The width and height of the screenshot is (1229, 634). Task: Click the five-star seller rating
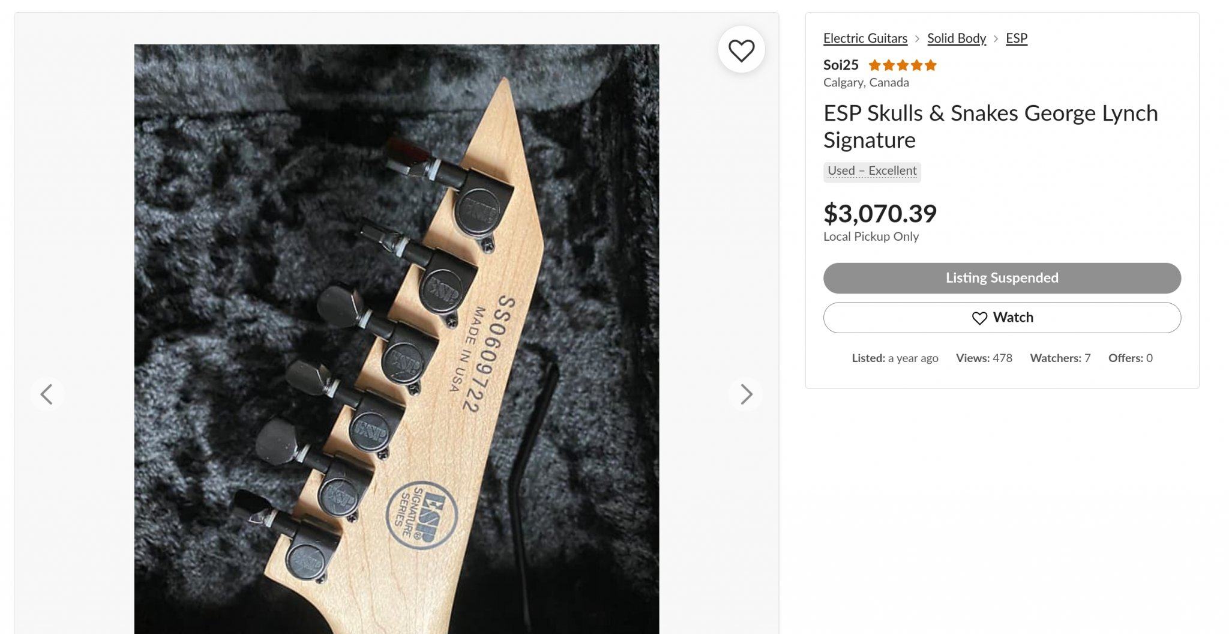coord(902,65)
